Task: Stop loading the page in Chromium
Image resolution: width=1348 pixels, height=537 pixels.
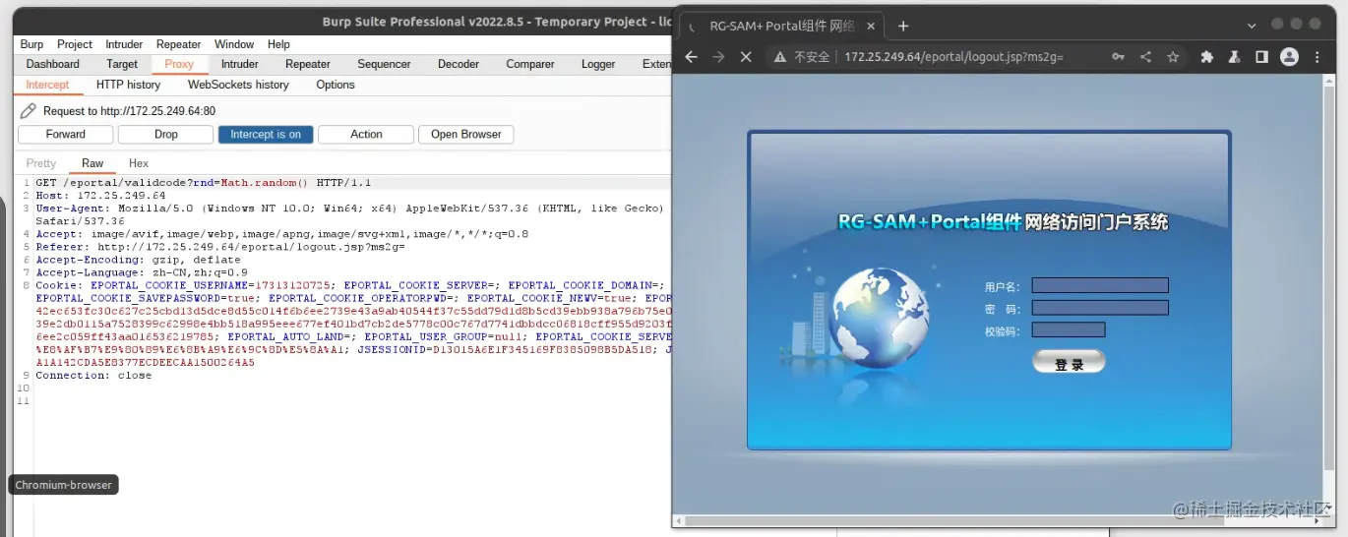Action: pos(746,57)
